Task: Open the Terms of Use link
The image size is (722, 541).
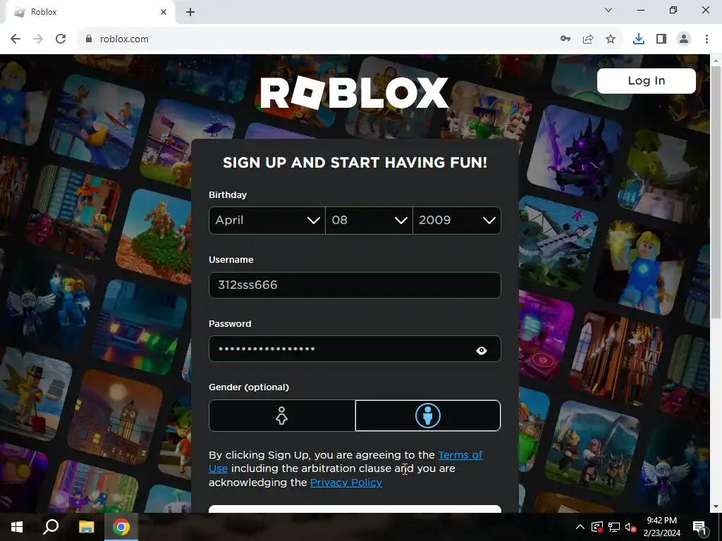Action: [x=460, y=455]
